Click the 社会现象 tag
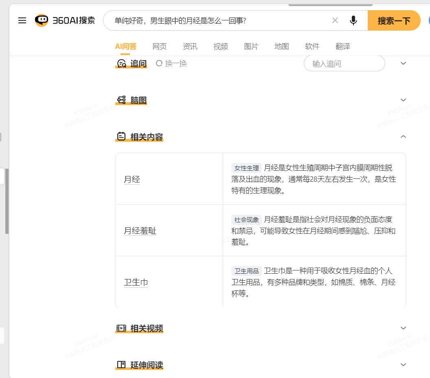 click(246, 220)
